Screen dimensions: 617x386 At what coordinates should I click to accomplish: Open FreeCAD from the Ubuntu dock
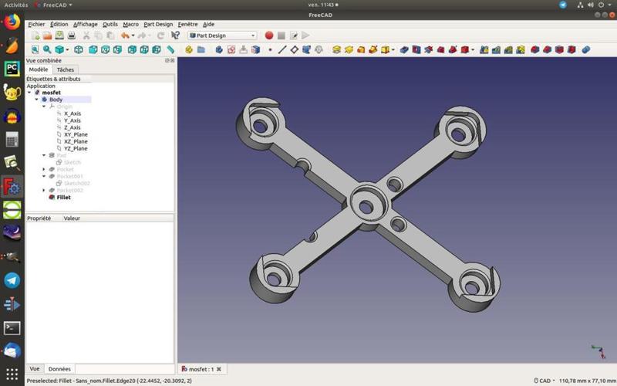(x=12, y=187)
